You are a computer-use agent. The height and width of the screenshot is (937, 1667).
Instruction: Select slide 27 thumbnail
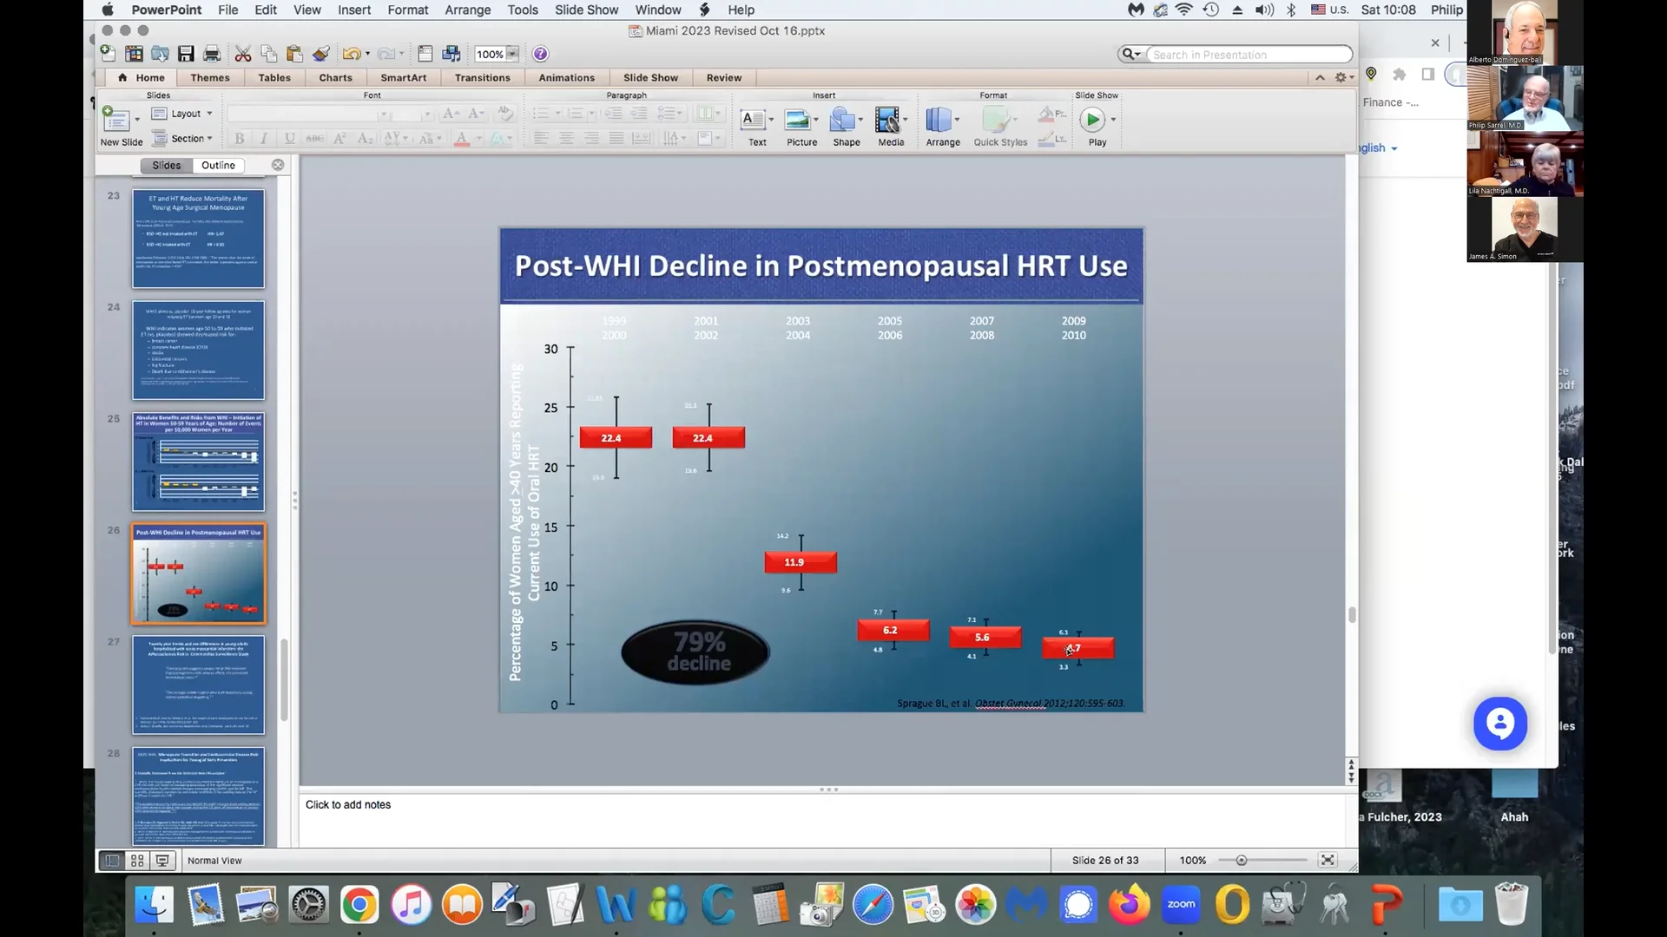(198, 685)
